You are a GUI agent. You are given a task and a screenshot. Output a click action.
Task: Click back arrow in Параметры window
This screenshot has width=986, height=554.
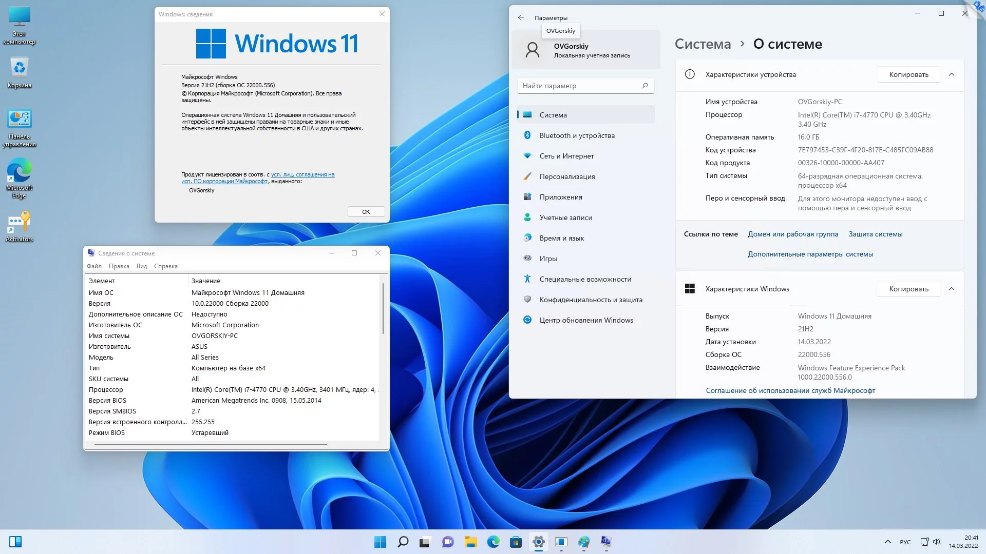[521, 17]
